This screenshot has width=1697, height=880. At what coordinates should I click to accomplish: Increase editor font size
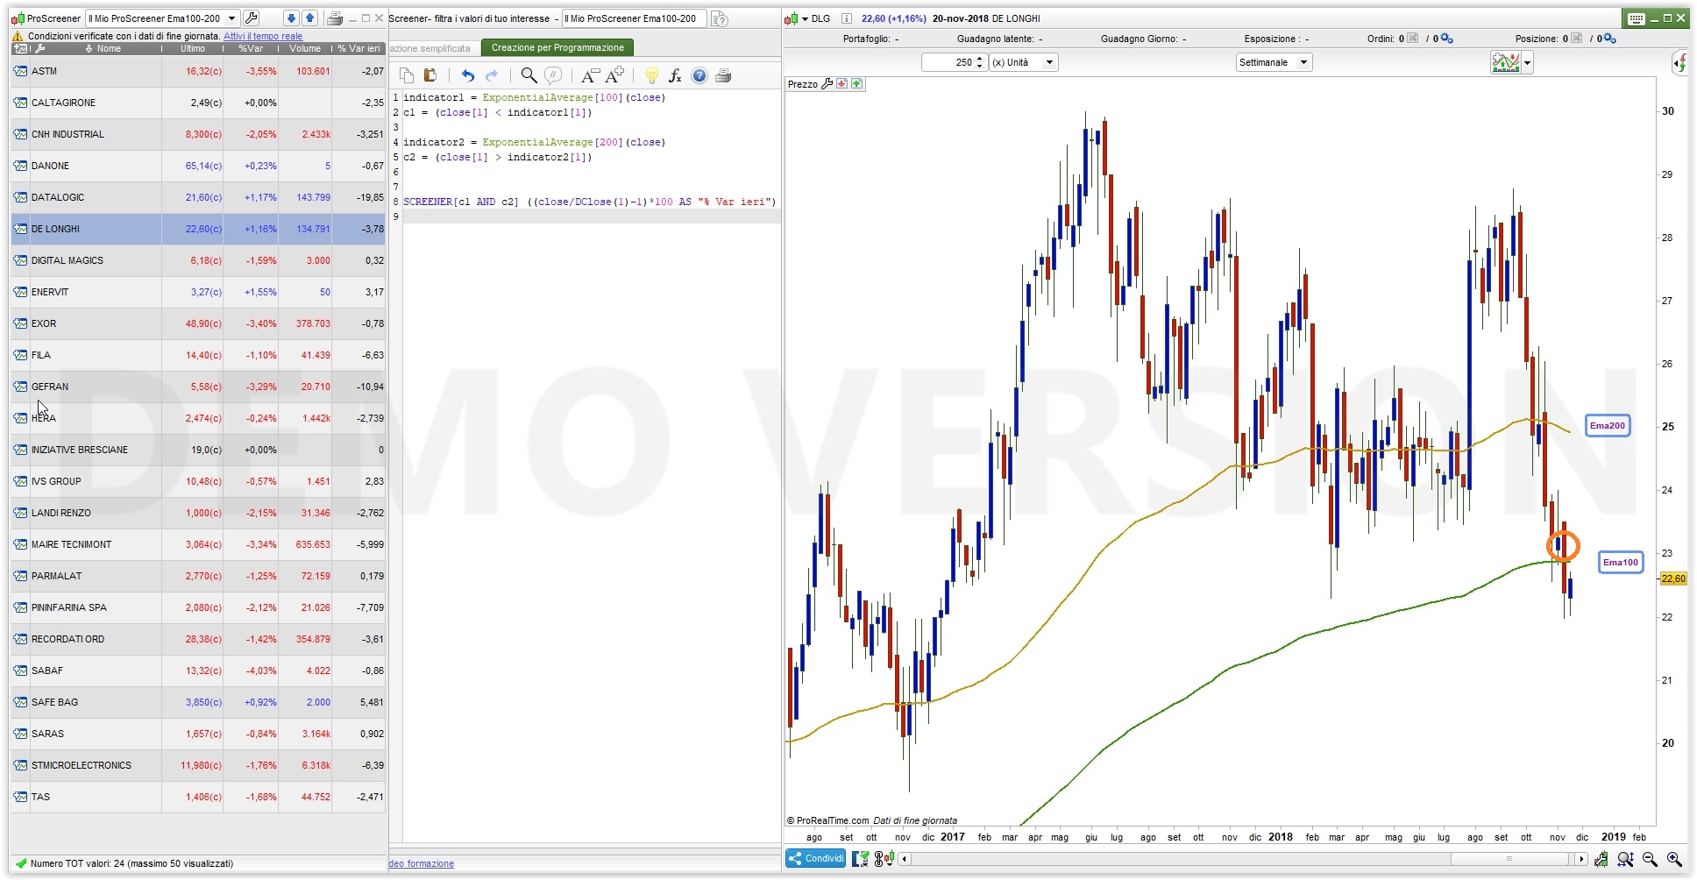pos(615,75)
